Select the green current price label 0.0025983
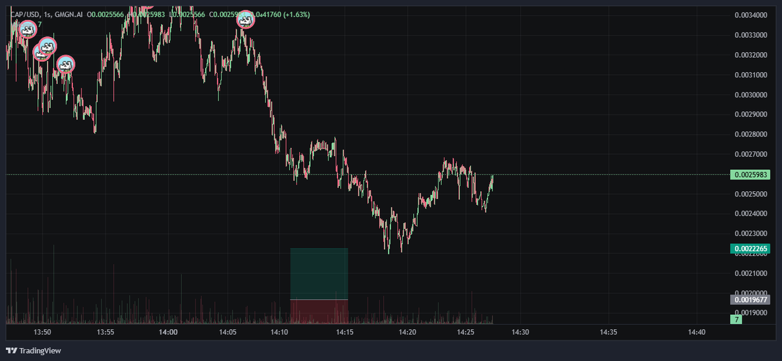The width and height of the screenshot is (782, 361). coord(751,175)
